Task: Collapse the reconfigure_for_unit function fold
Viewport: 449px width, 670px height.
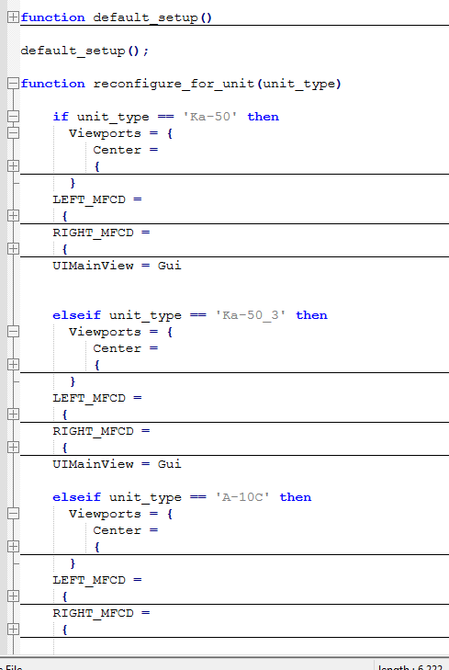Action: [x=13, y=84]
